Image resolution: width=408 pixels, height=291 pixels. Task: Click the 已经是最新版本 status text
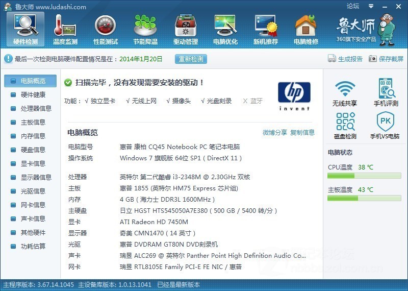coord(178,284)
